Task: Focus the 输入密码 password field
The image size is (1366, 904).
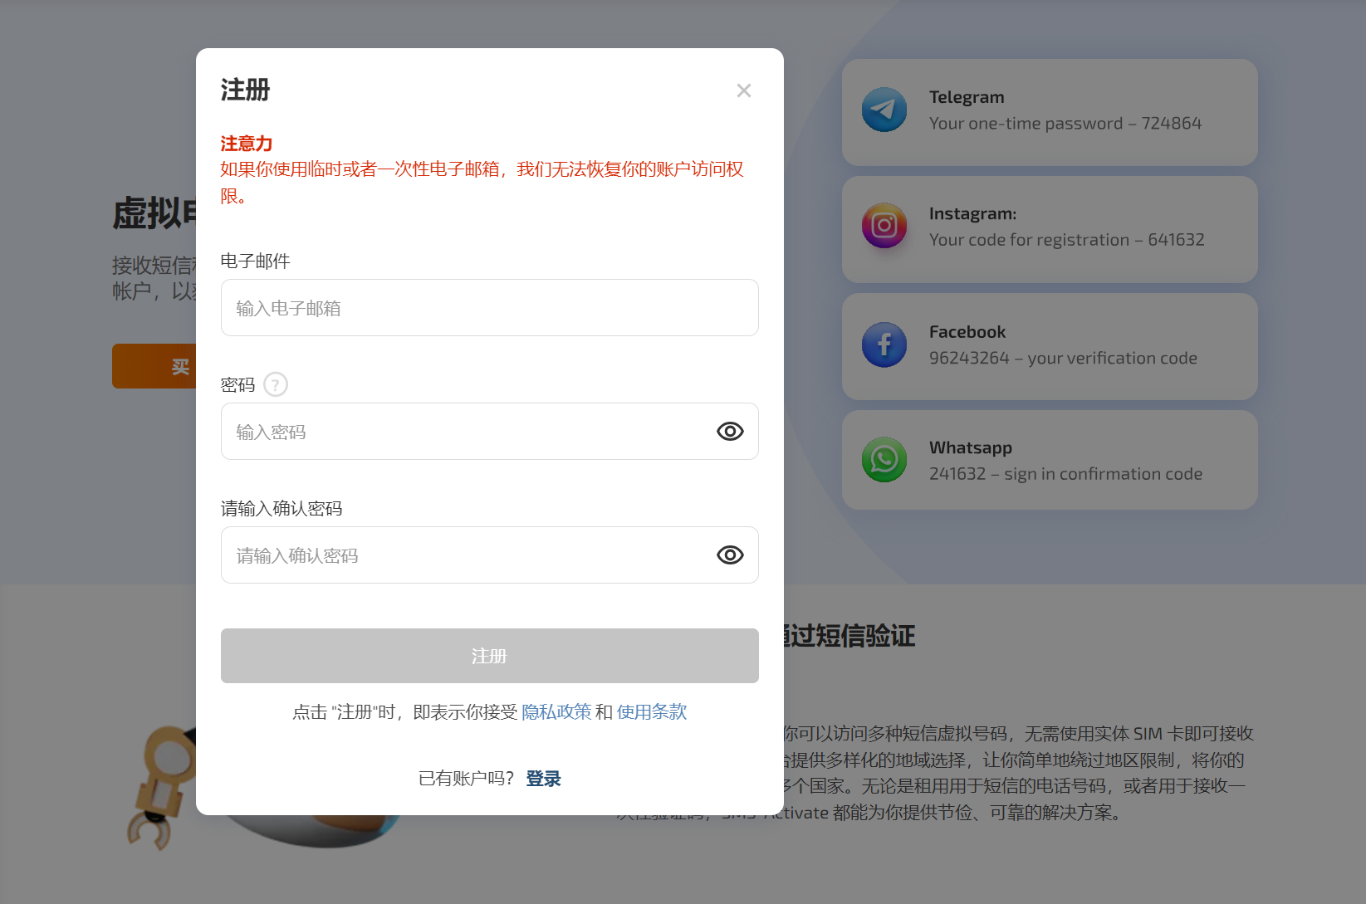Action: point(490,432)
